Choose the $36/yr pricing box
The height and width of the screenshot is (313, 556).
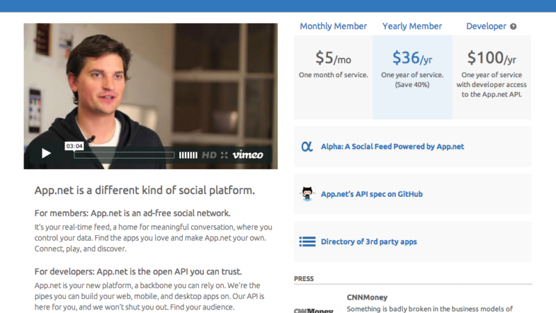[412, 77]
